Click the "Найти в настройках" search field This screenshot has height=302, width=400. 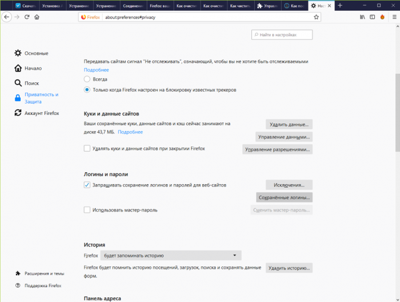pyautogui.click(x=282, y=35)
